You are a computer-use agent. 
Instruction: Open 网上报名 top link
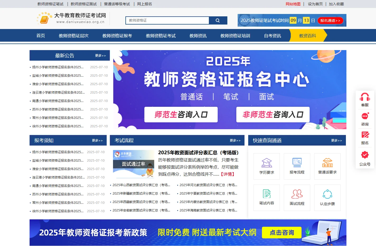click(x=145, y=4)
